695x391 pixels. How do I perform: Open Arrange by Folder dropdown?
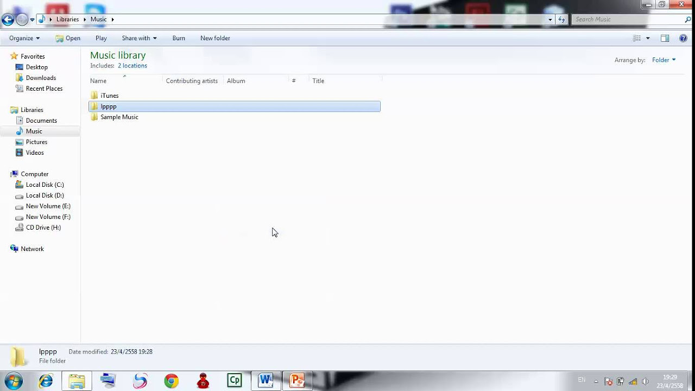(x=664, y=60)
